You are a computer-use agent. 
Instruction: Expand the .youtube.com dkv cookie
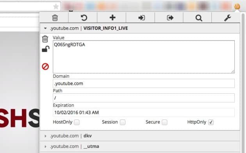click(x=140, y=136)
